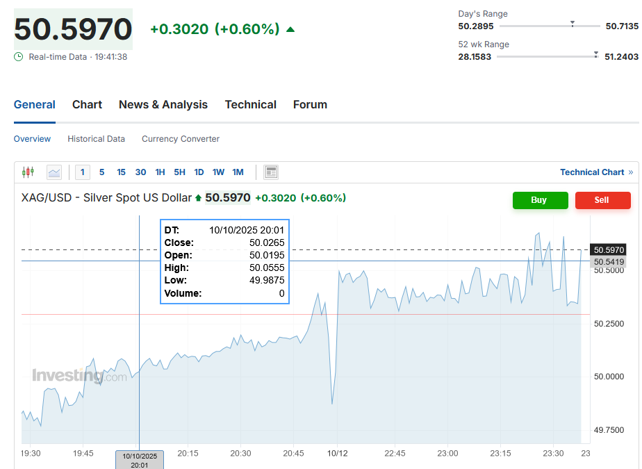This screenshot has height=469, width=642.
Task: Select the 1M interval
Action: pos(238,172)
